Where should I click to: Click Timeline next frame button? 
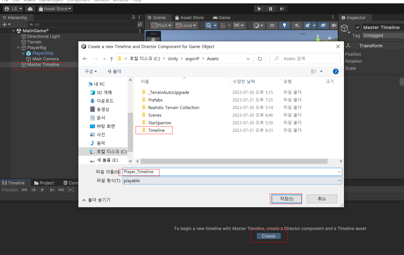pyautogui.click(x=52, y=190)
